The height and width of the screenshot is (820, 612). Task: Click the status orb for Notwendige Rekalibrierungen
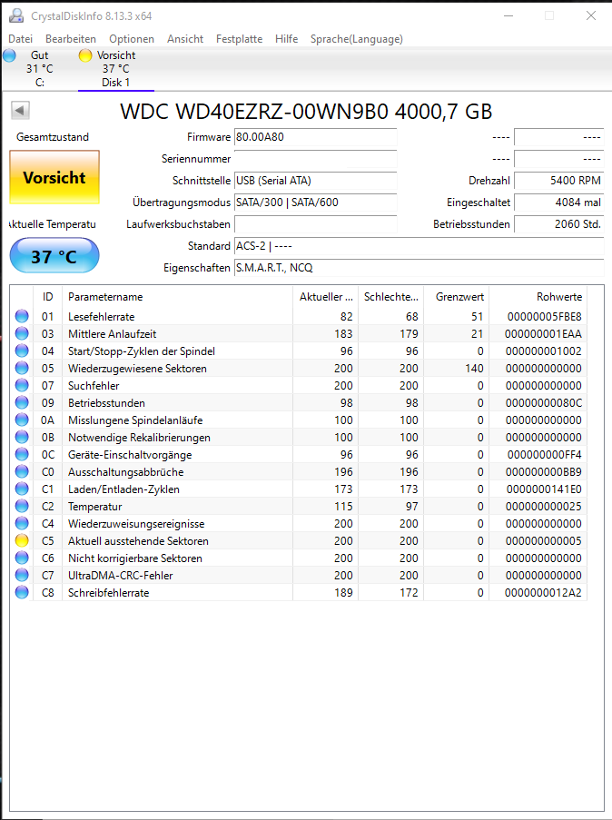(22, 437)
